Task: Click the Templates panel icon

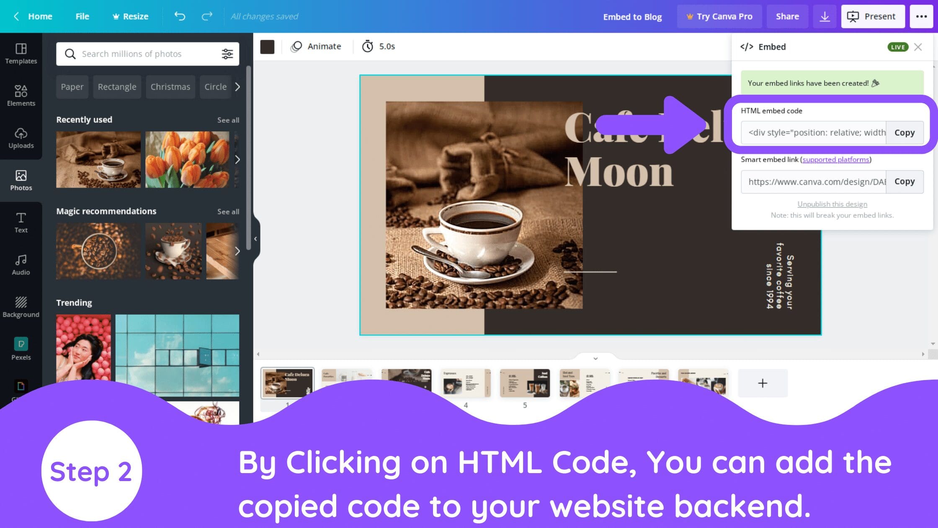Action: [x=21, y=53]
